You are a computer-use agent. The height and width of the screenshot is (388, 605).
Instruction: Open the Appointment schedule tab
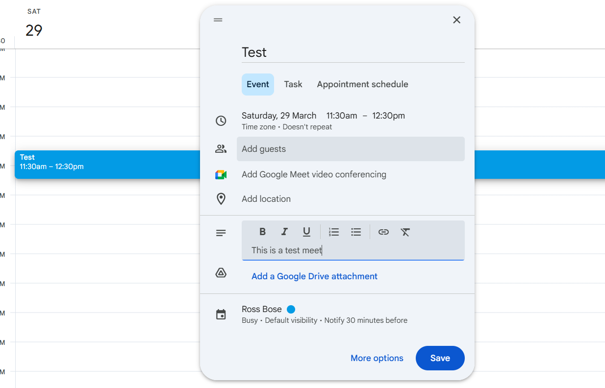pyautogui.click(x=362, y=84)
